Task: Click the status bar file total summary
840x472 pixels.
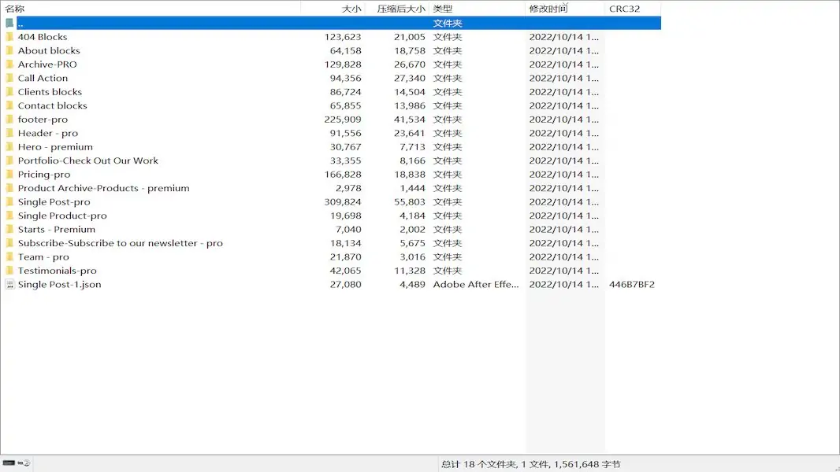Action: point(530,464)
